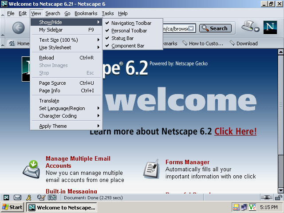Open the Bookmarks menu

pos(86,13)
